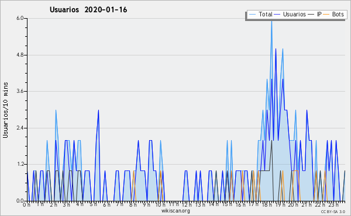Image resolution: width=351 pixels, height=216 pixels.
Task: Click the '4.8' y-axis value
Action: pyautogui.click(x=20, y=55)
